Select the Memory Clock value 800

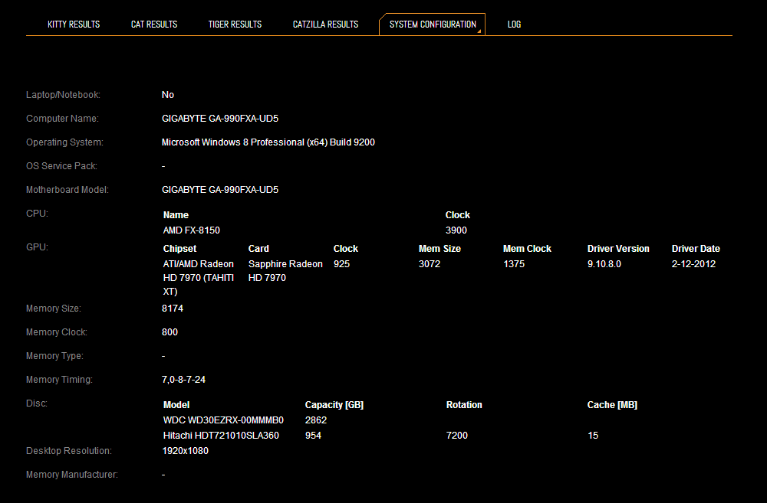pyautogui.click(x=170, y=332)
